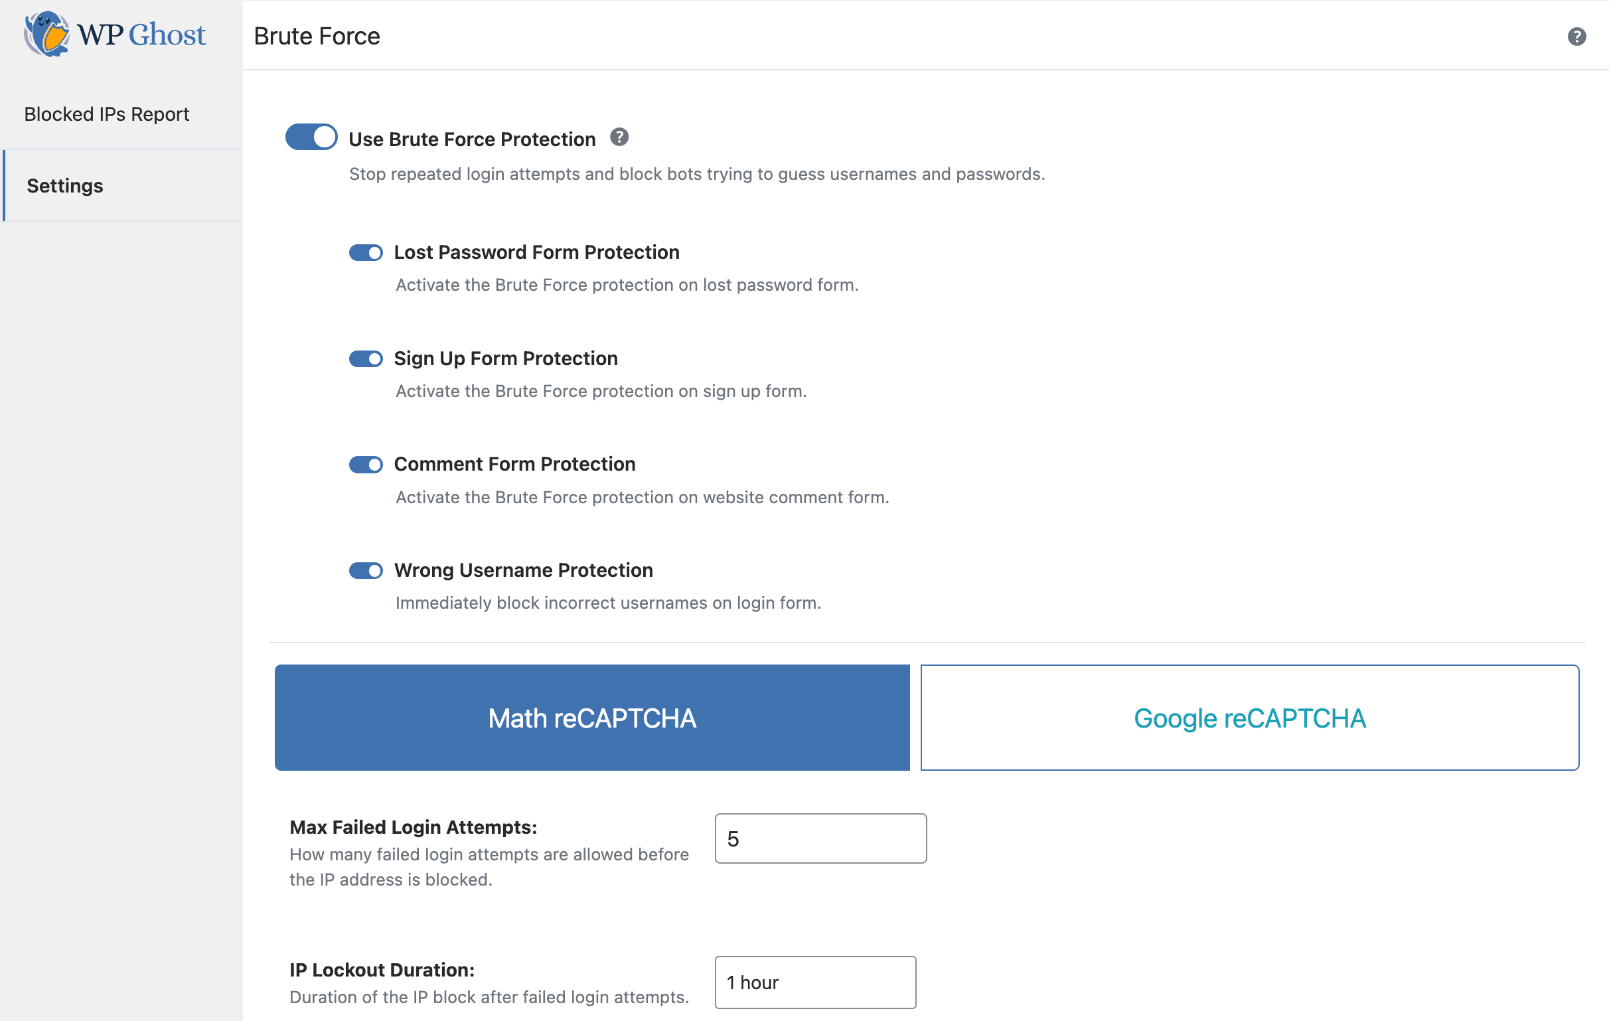1609x1021 pixels.
Task: Click the WP Ghost logo icon
Action: click(46, 34)
